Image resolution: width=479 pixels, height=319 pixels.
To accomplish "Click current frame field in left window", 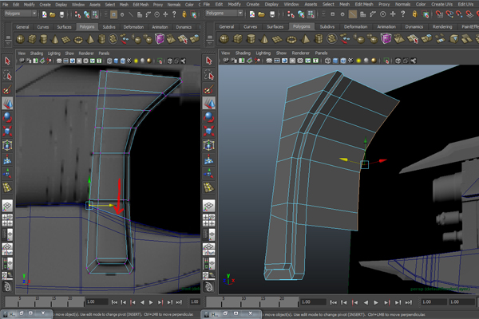I will click(x=97, y=302).
